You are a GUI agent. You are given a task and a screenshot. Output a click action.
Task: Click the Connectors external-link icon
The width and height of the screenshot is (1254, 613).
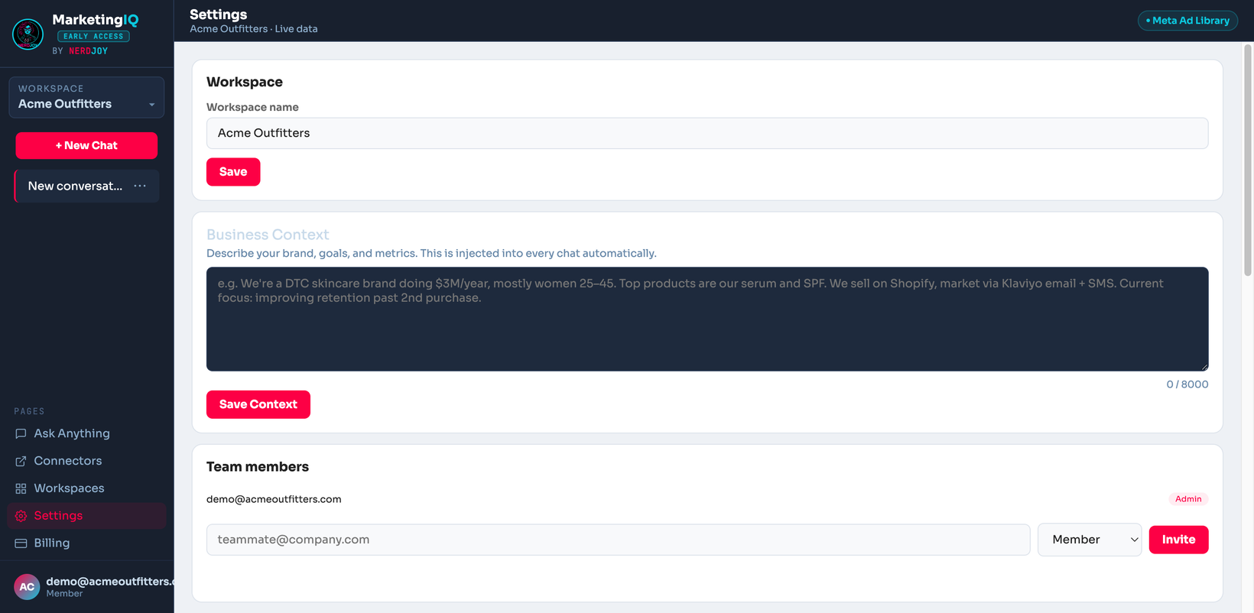[x=21, y=461]
